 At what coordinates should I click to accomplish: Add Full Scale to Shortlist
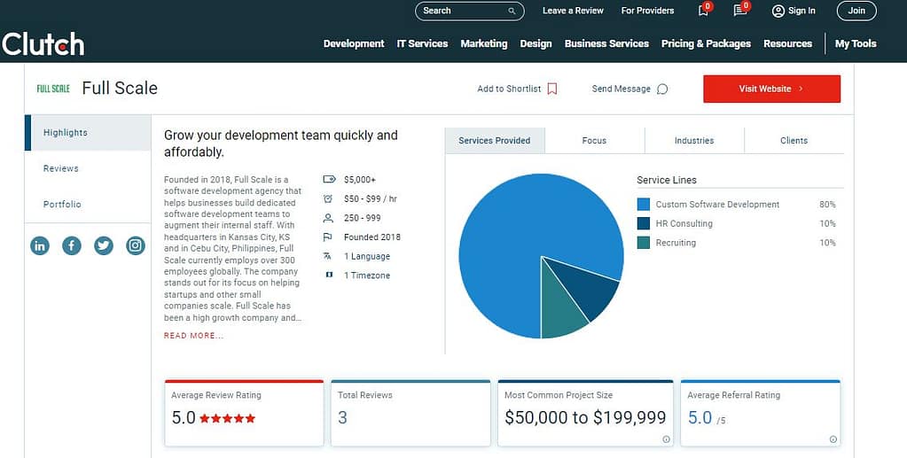point(517,89)
